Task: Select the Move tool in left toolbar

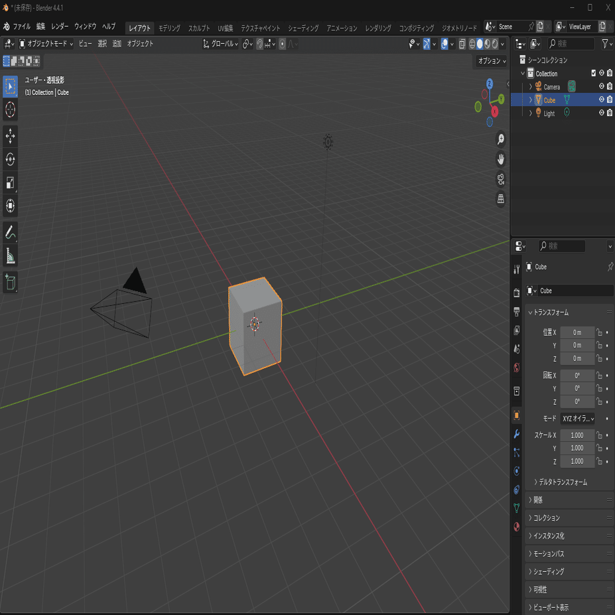Action: 11,136
